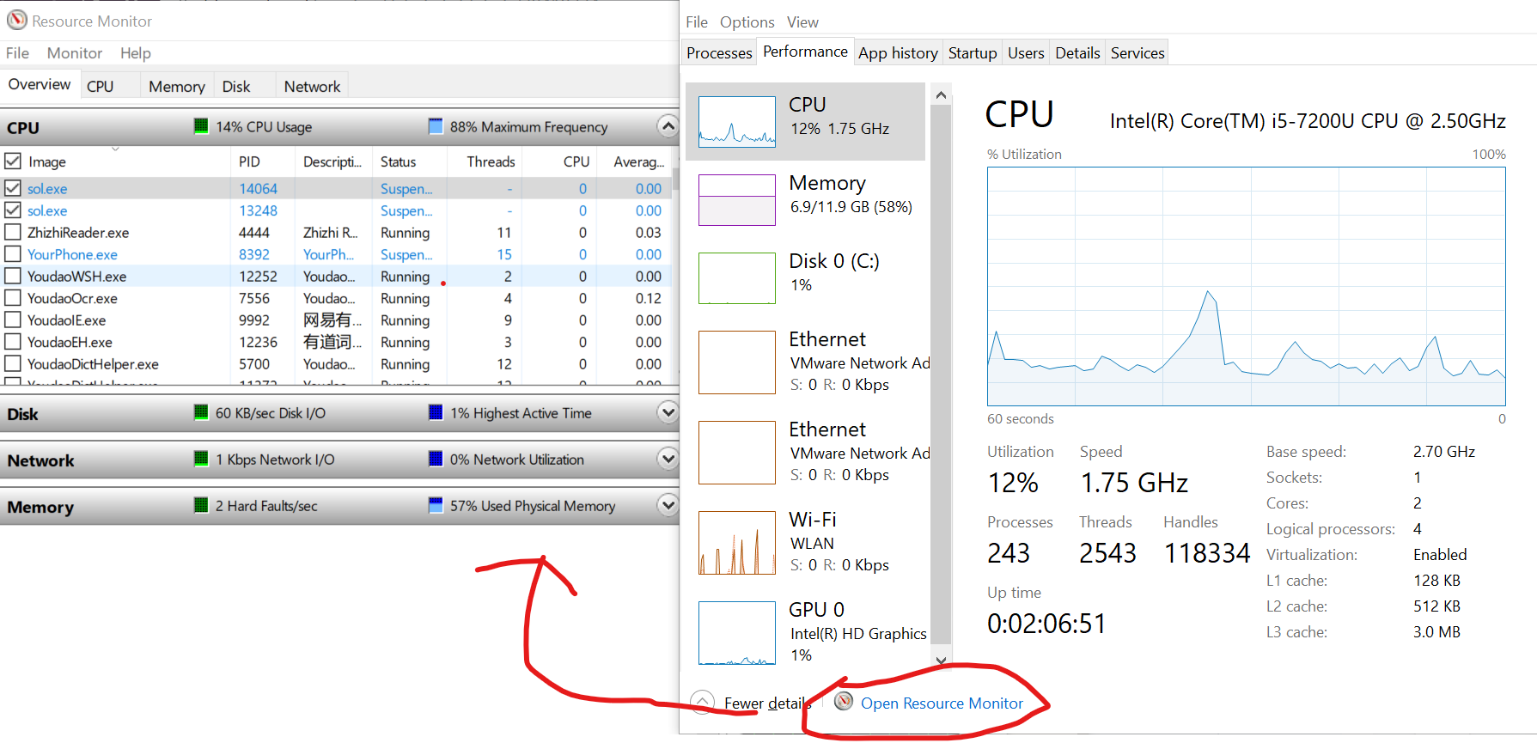Click the blue Network Utilization indicator square
Image resolution: width=1537 pixels, height=743 pixels.
point(436,459)
